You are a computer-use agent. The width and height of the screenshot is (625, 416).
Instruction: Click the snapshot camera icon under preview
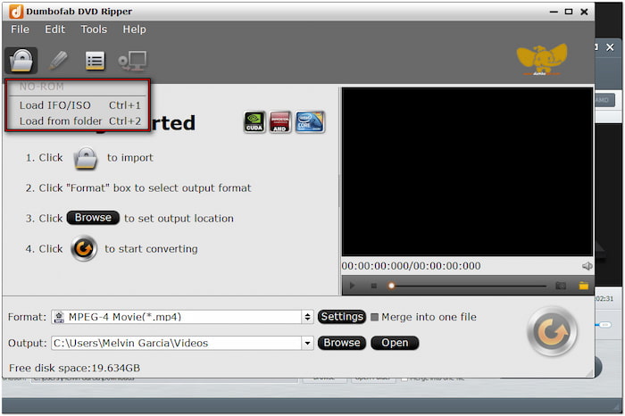(561, 286)
